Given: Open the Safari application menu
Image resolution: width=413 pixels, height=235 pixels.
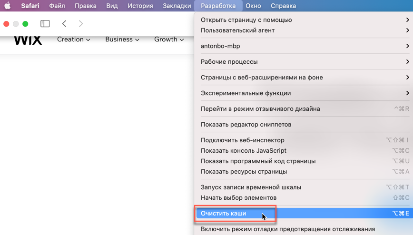Looking at the screenshot, I should [30, 6].
